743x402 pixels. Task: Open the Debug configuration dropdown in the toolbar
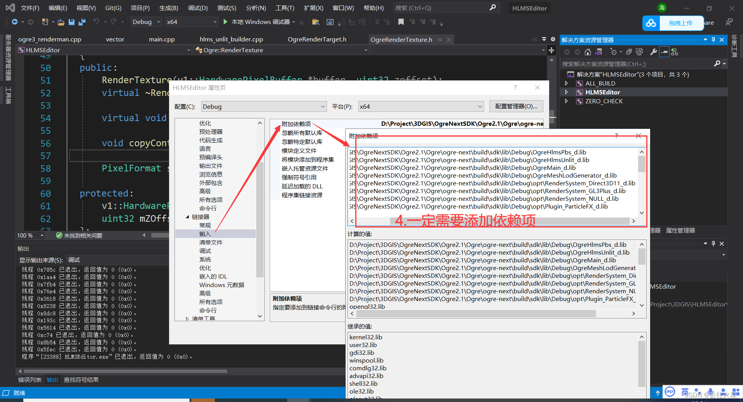[146, 22]
